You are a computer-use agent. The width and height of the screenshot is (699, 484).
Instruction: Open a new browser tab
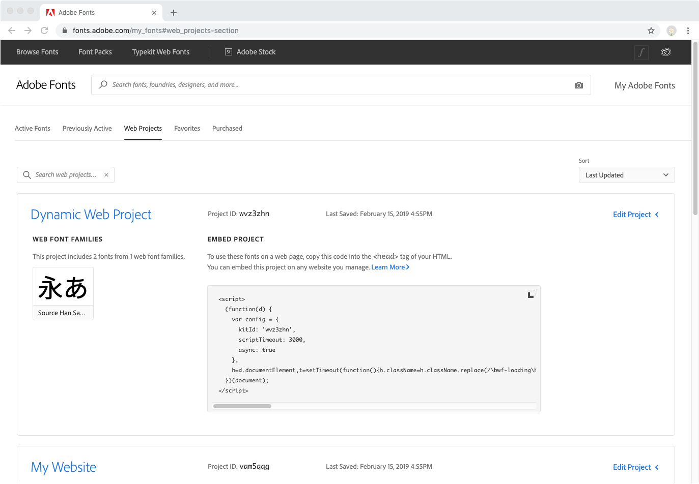(x=174, y=13)
